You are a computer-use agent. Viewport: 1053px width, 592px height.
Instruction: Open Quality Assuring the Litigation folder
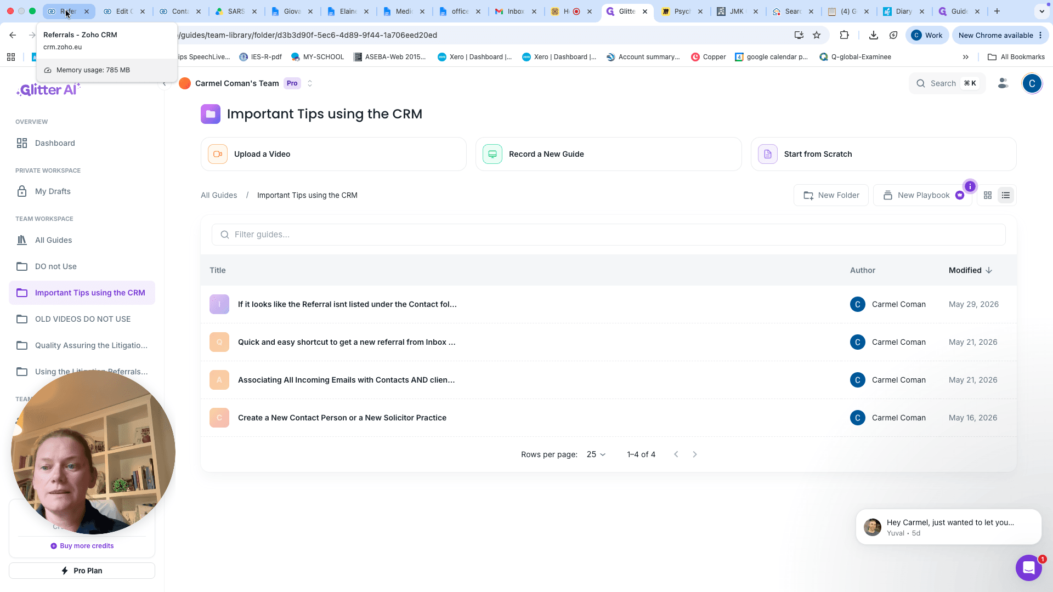pos(82,345)
